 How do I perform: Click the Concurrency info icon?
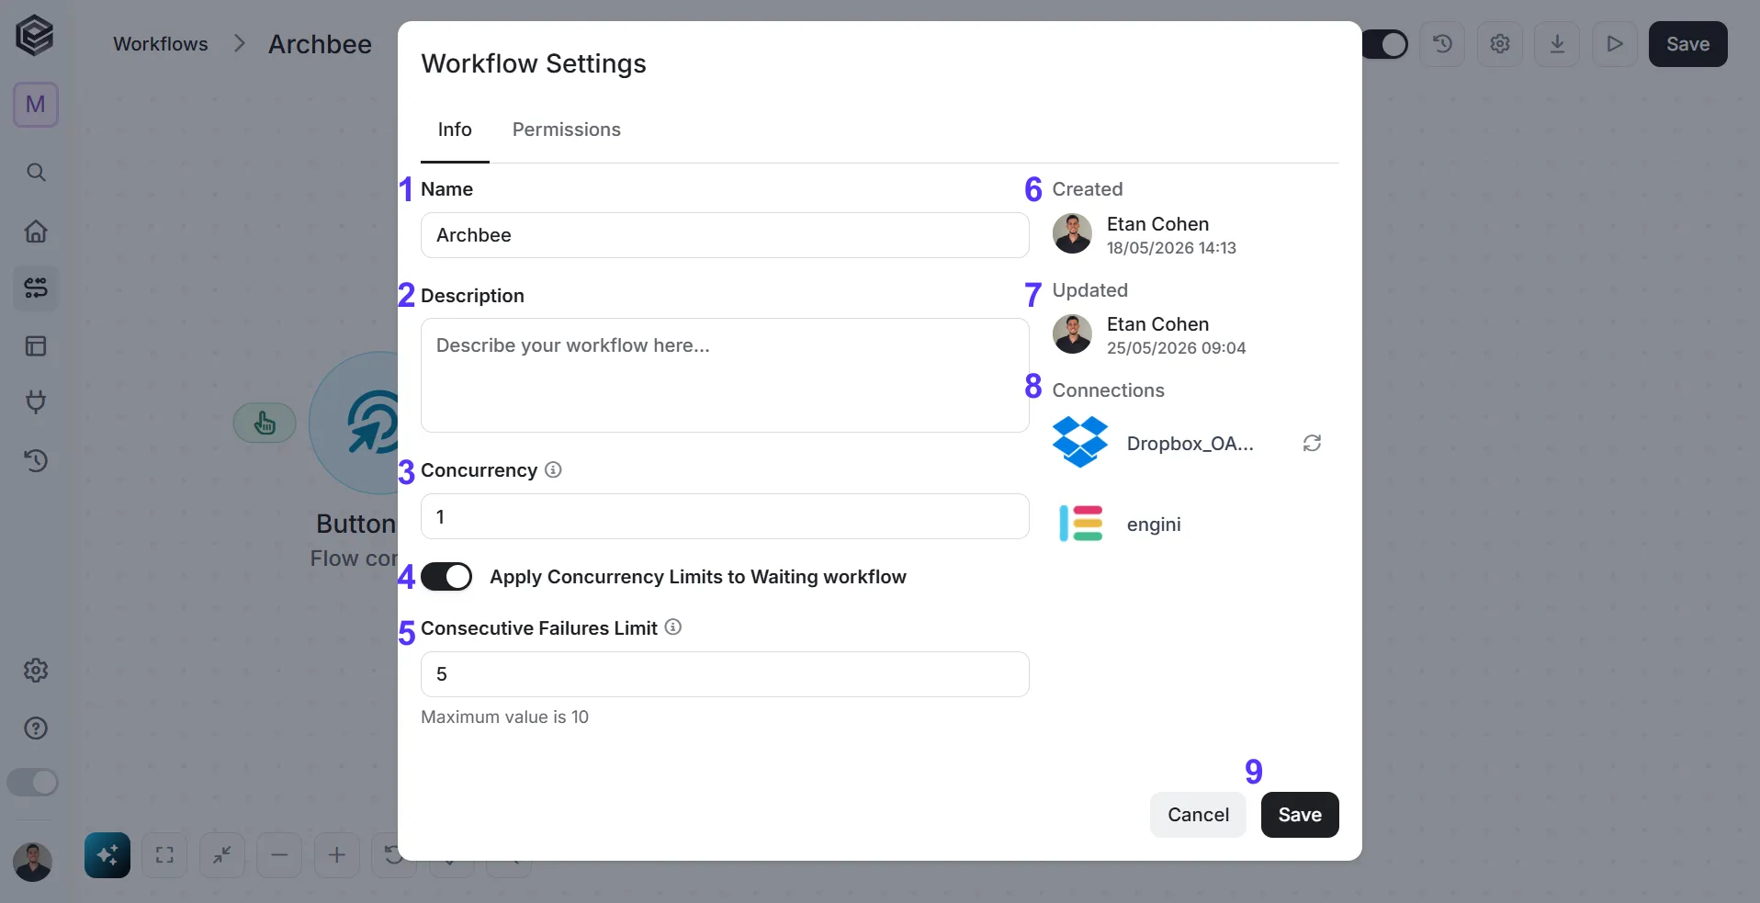tap(553, 470)
